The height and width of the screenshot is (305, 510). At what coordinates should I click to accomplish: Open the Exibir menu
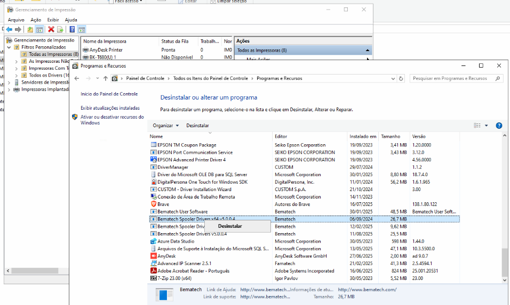pos(53,20)
